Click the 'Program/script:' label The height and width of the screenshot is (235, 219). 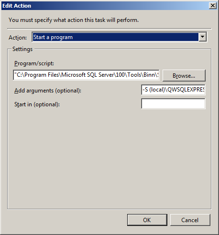pyautogui.click(x=34, y=63)
